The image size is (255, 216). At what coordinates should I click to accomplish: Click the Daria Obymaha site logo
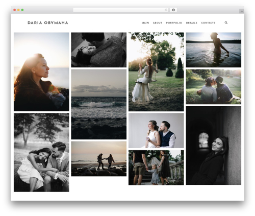pyautogui.click(x=48, y=23)
